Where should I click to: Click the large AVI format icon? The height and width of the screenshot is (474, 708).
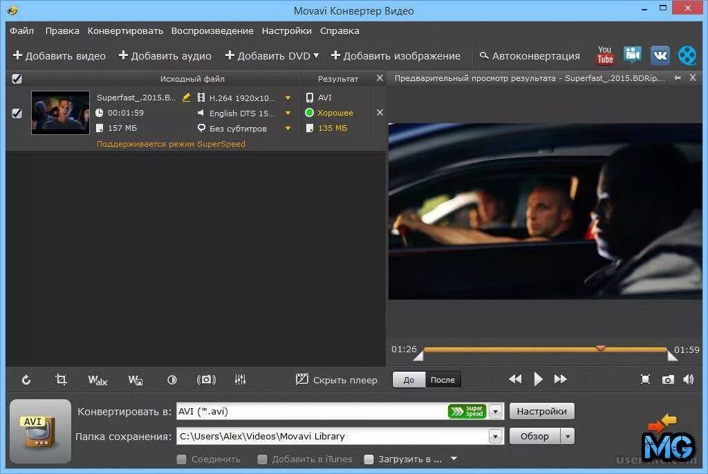point(40,431)
